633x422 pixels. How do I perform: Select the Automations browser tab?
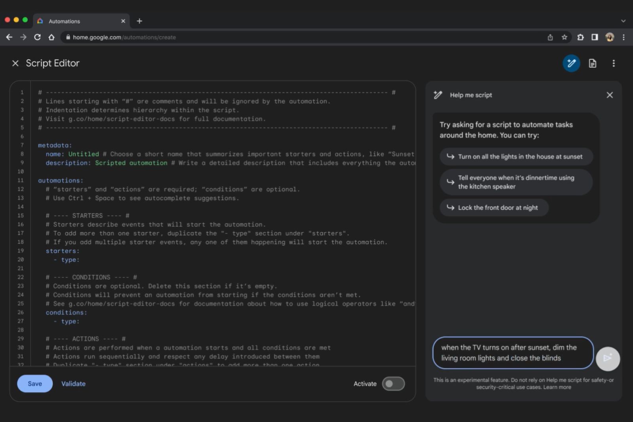pos(65,21)
